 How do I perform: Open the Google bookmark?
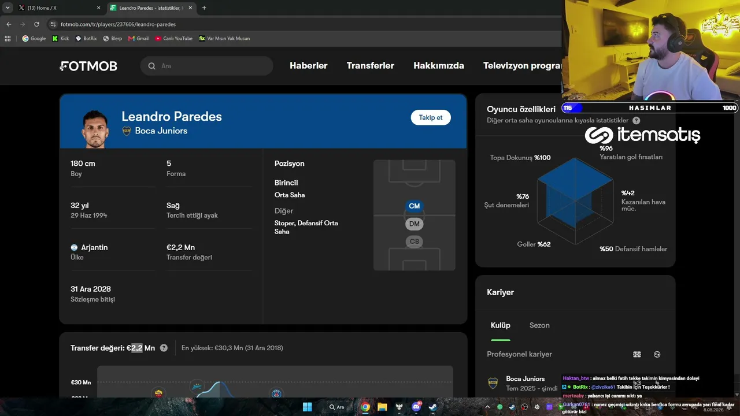(34, 39)
